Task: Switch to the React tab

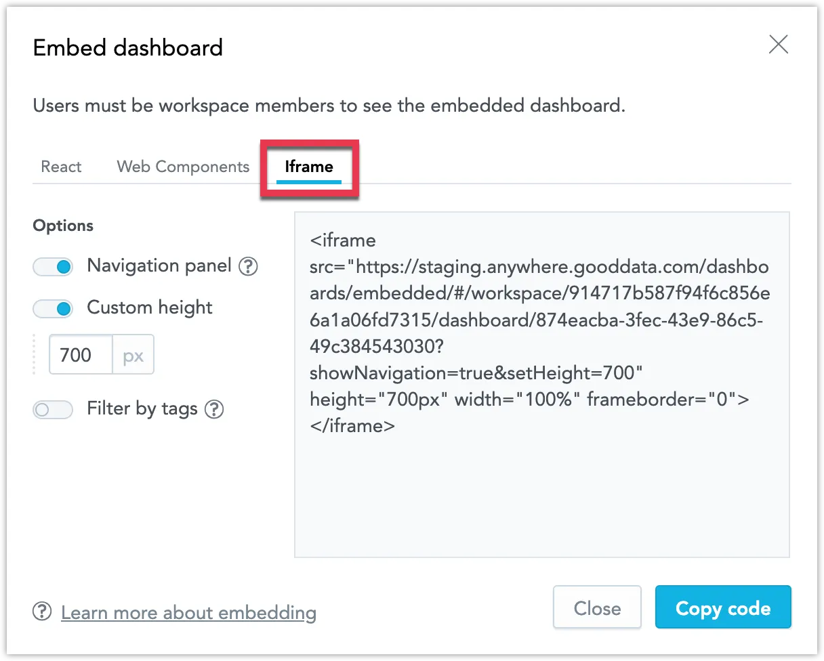Action: (x=60, y=166)
